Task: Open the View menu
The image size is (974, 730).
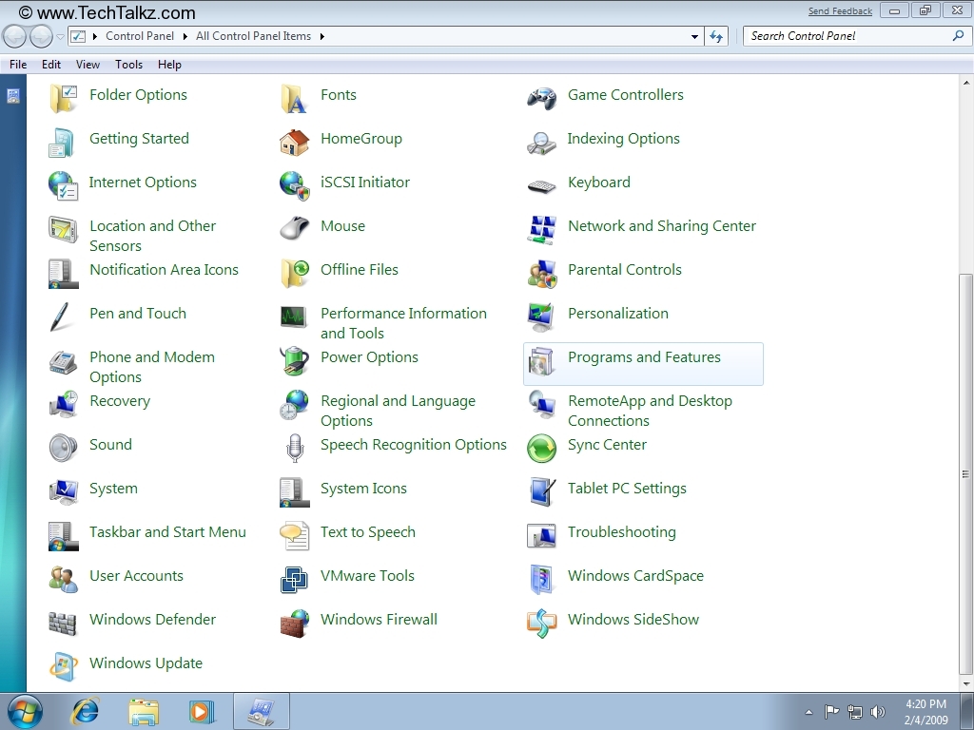Action: 87,64
